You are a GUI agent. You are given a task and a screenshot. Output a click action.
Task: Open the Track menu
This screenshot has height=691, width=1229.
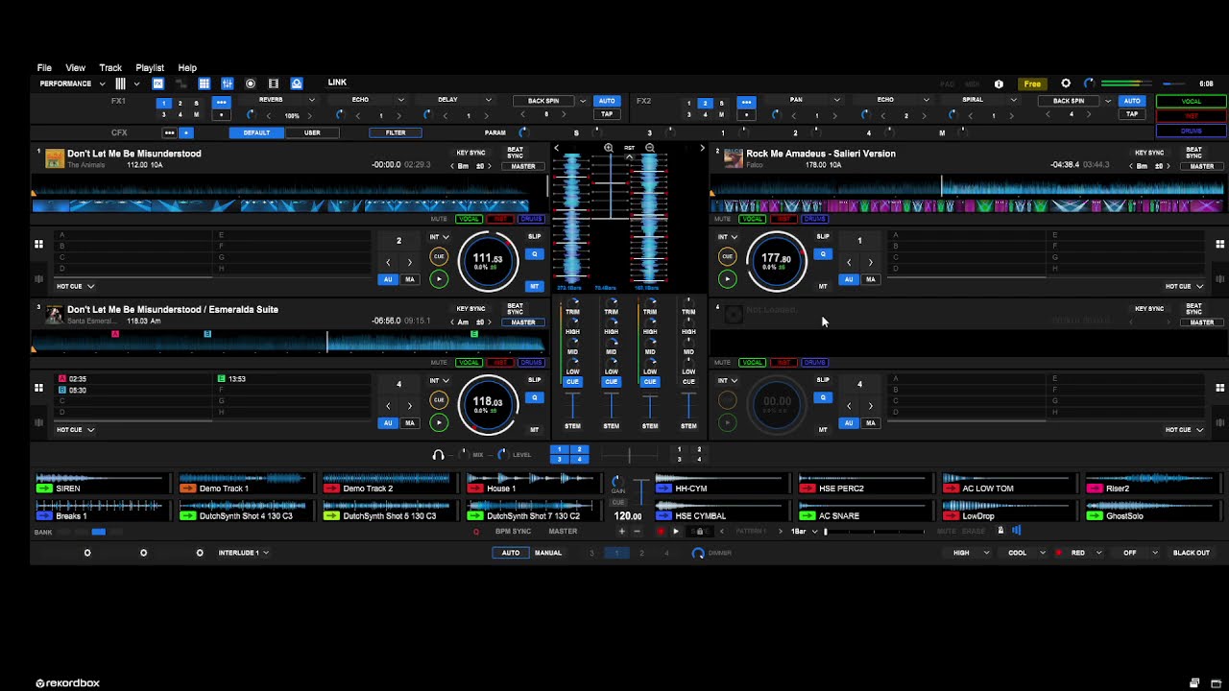[110, 68]
